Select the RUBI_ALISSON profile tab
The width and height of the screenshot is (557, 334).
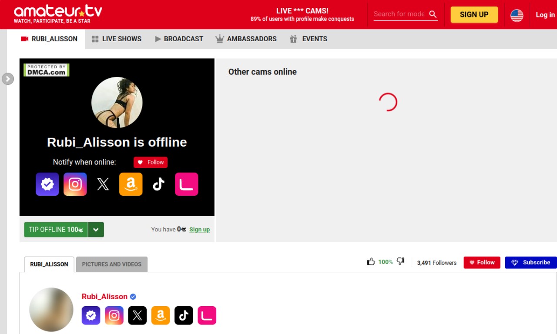tap(49, 264)
